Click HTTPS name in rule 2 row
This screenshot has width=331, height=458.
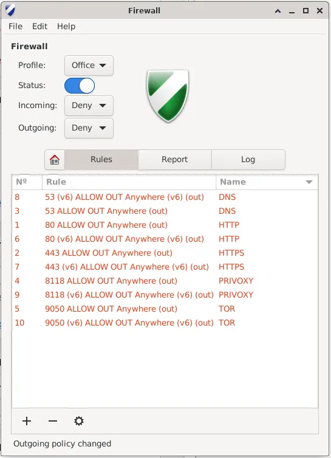click(231, 253)
